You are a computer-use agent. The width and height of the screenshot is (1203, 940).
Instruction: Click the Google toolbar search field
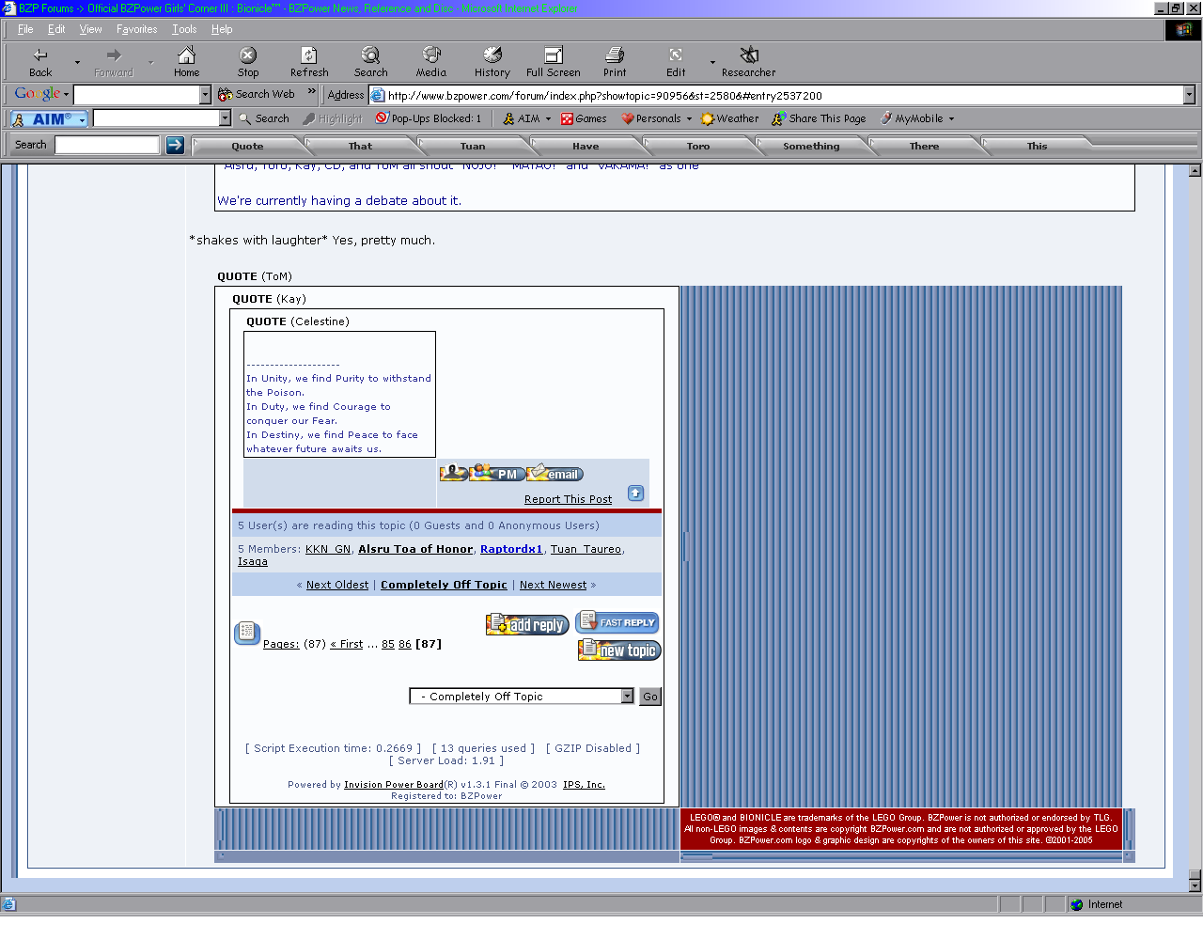point(137,95)
